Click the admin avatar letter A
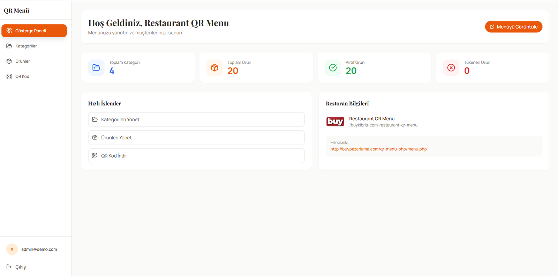This screenshot has height=276, width=558. pyautogui.click(x=12, y=250)
